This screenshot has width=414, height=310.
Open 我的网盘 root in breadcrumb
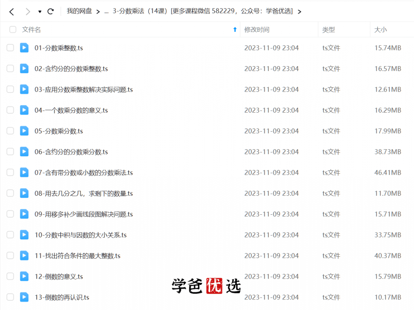pos(79,11)
